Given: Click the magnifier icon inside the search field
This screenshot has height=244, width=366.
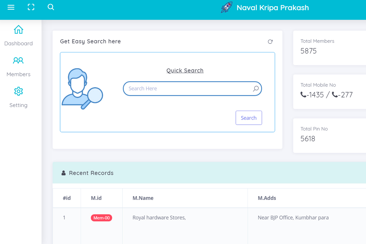Looking at the screenshot, I should click(256, 89).
